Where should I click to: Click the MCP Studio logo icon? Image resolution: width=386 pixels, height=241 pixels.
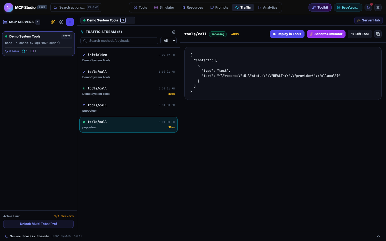click(x=9, y=7)
